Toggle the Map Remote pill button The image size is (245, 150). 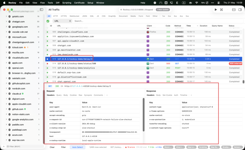point(215,147)
